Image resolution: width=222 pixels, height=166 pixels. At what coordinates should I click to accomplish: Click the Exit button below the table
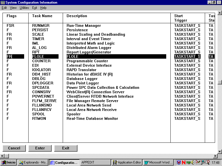[x=66, y=148]
